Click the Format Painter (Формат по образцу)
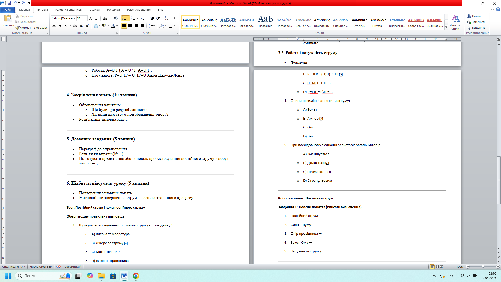The height and width of the screenshot is (282, 501). click(32, 28)
